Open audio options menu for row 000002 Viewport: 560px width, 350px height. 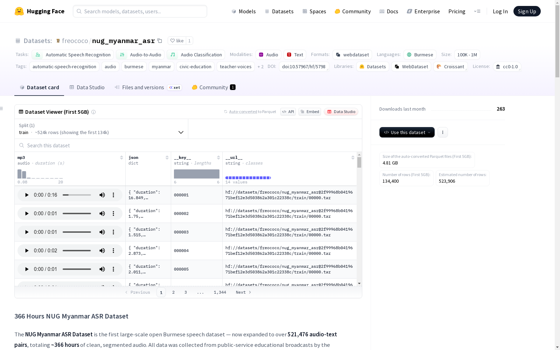click(x=113, y=213)
